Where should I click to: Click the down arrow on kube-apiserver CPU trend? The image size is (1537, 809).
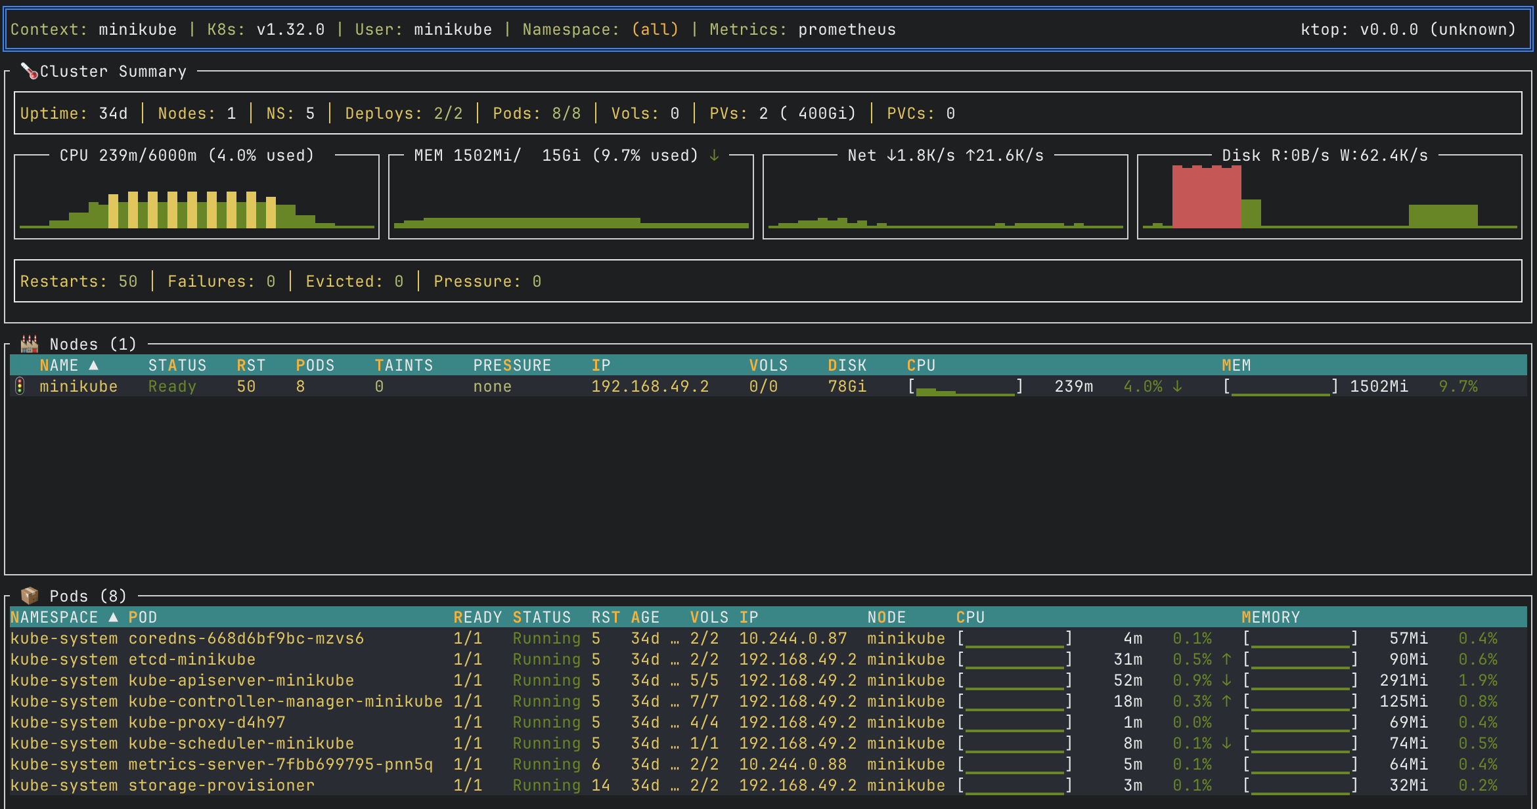1226,680
